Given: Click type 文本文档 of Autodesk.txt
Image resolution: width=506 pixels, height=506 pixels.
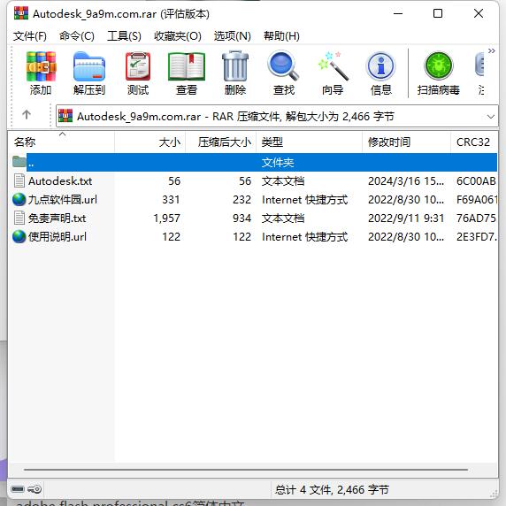Looking at the screenshot, I should [283, 181].
